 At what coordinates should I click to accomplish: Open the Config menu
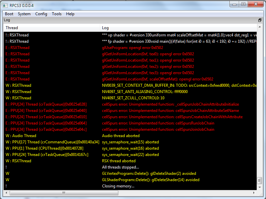pyautogui.click(x=41, y=14)
